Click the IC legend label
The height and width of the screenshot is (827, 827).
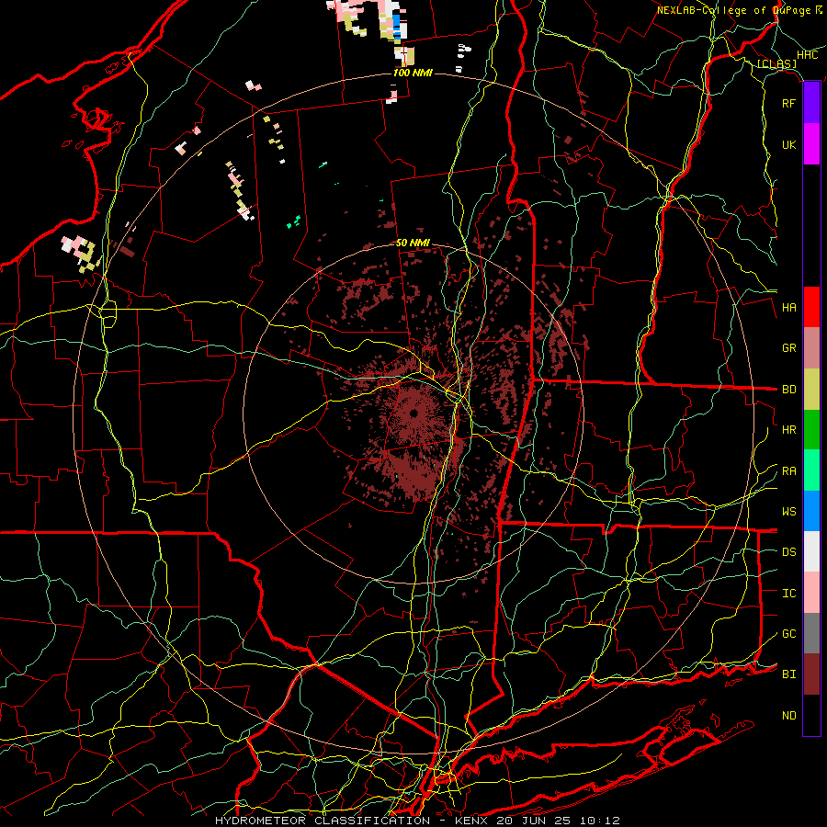point(788,594)
